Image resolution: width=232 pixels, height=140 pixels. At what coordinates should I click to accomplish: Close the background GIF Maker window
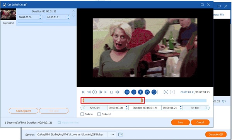[226, 6]
